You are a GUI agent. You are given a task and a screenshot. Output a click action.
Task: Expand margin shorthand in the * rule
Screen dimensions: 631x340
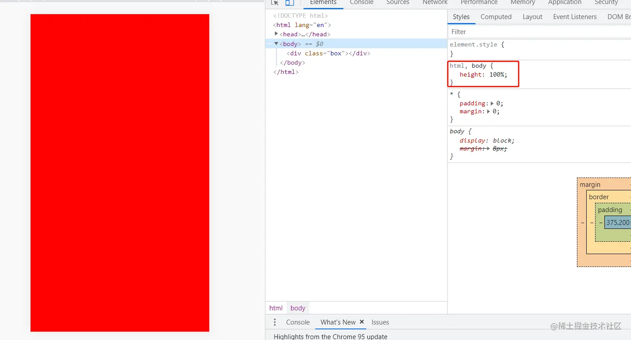(489, 112)
